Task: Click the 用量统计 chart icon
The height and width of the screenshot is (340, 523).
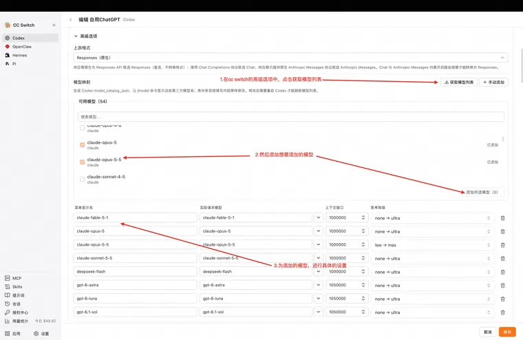Action: [x=8, y=321]
